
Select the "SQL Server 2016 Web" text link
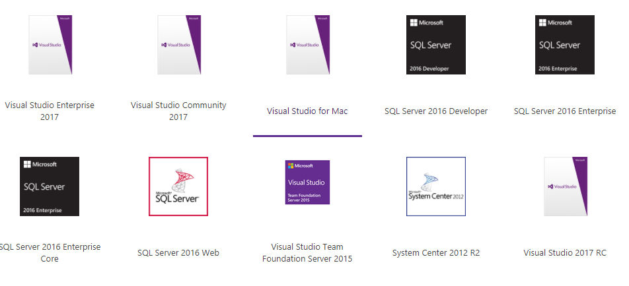[178, 253]
